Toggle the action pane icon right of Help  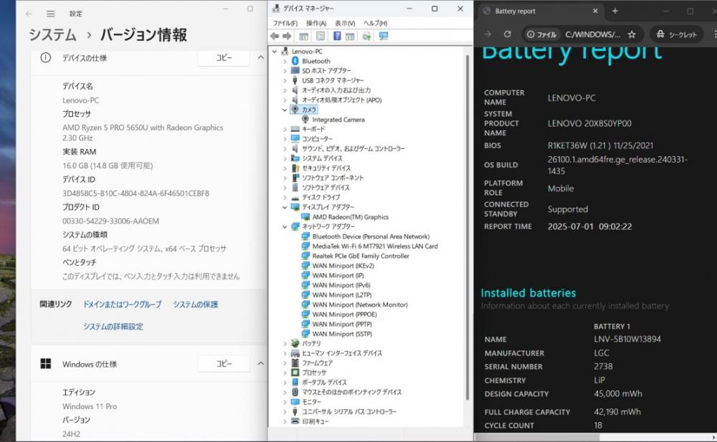tap(350, 36)
